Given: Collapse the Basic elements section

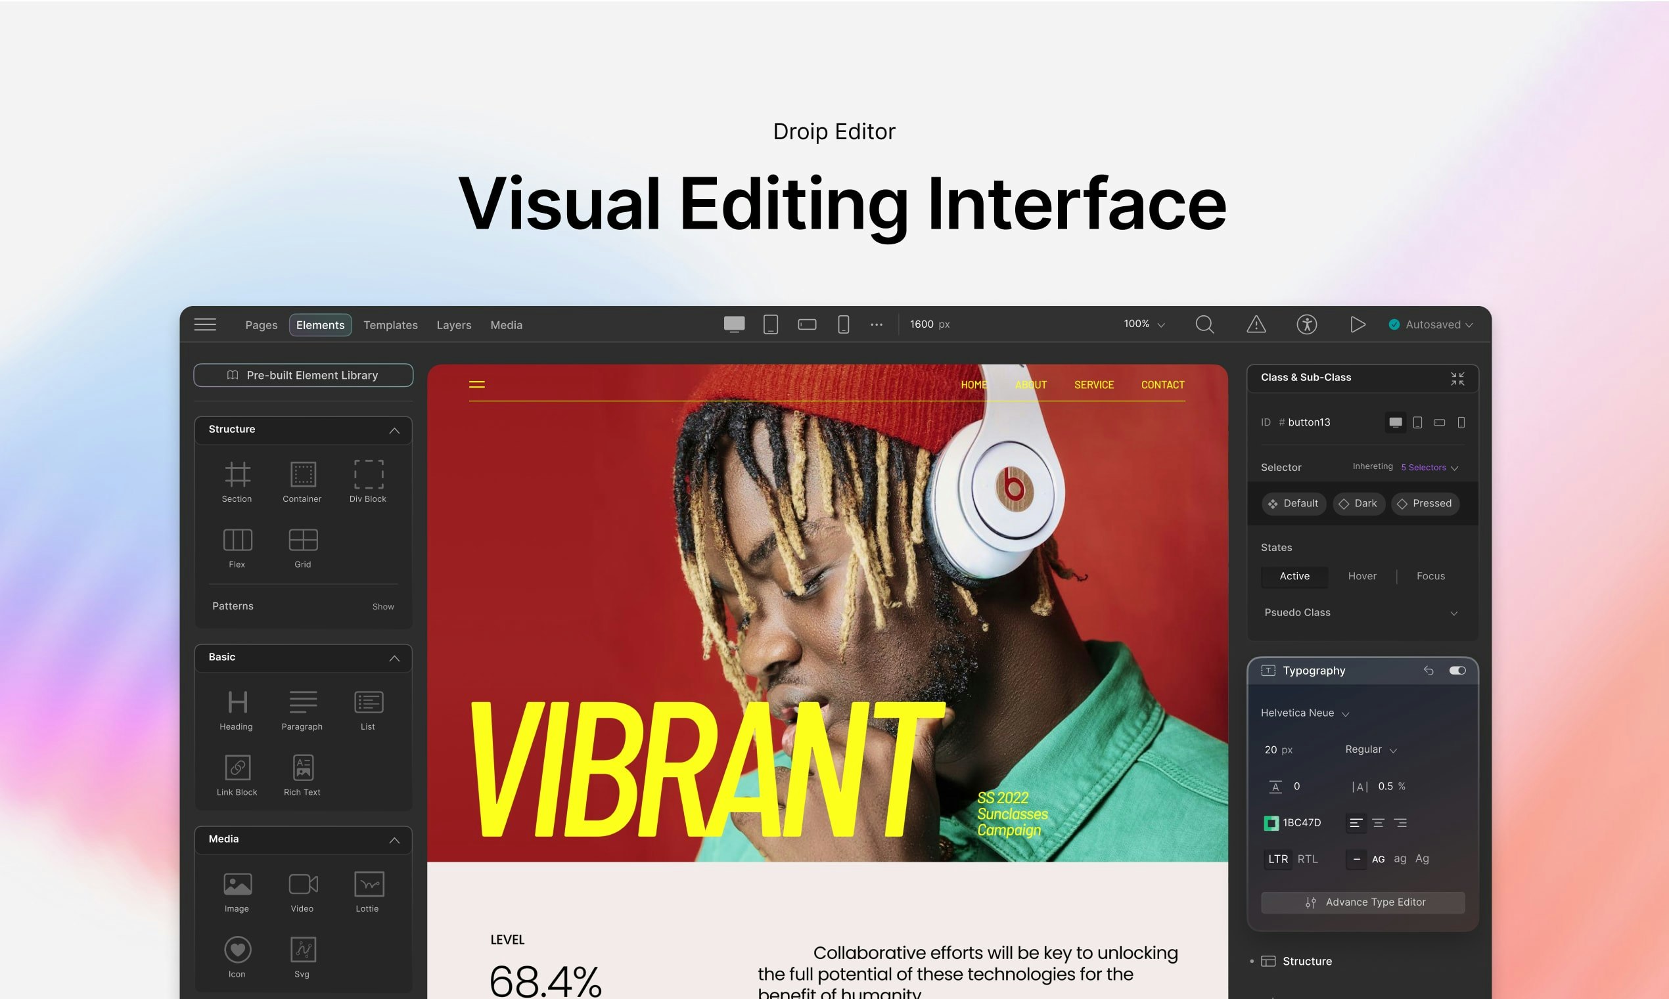Looking at the screenshot, I should coord(394,658).
